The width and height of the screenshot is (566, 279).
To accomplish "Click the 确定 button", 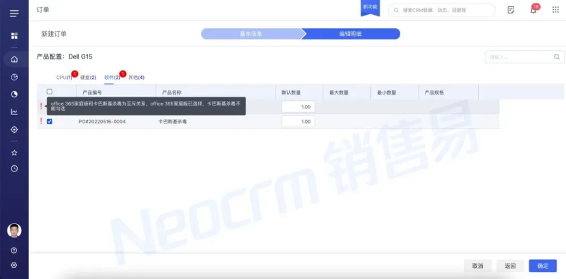I will [542, 265].
